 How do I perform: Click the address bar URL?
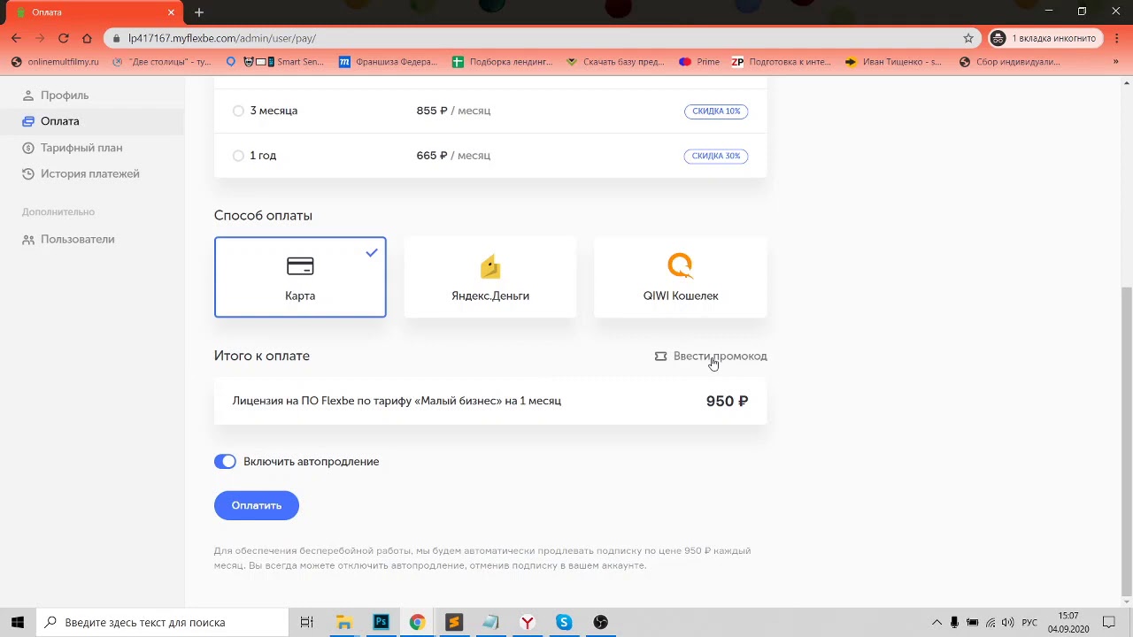pos(222,38)
